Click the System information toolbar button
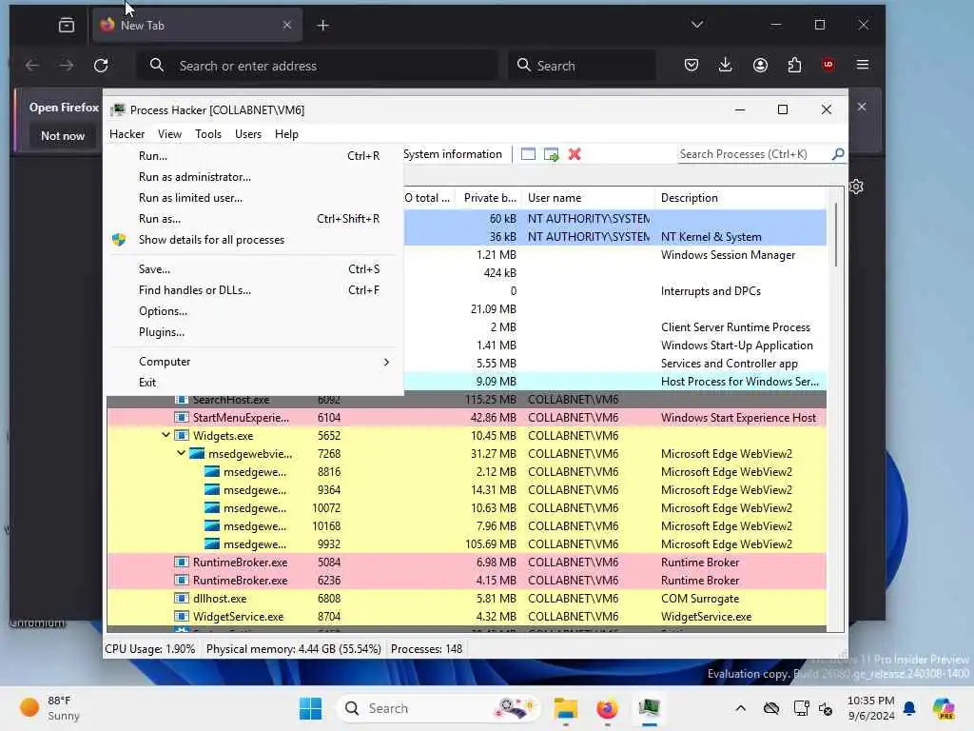The image size is (974, 731). coord(452,154)
